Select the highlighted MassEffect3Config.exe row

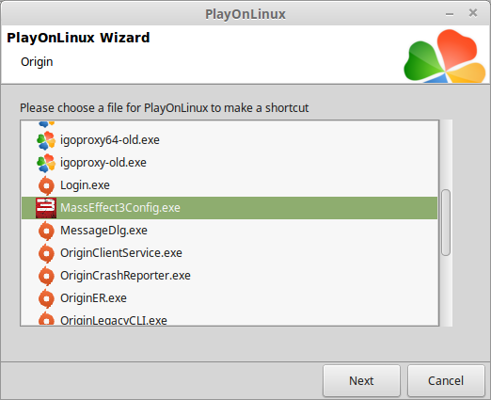point(230,208)
